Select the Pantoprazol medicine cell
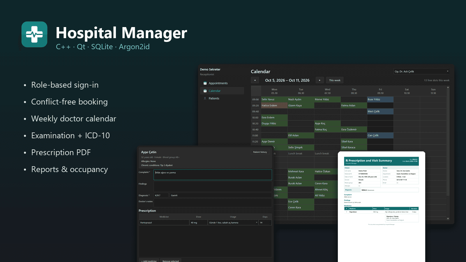 point(164,222)
